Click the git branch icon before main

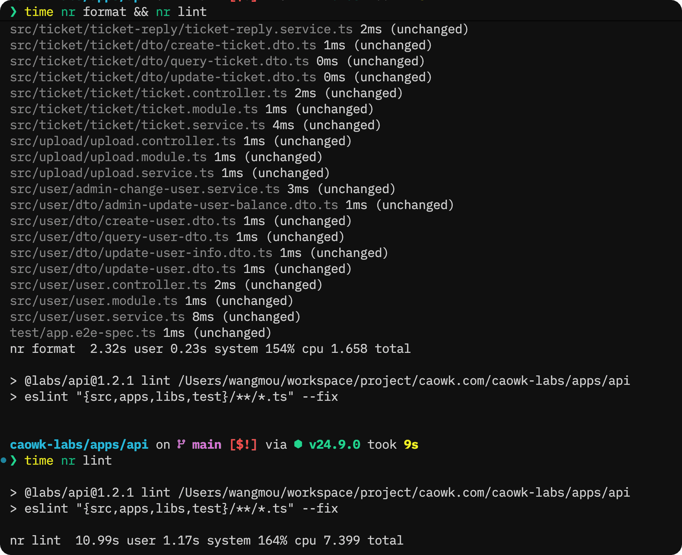coord(181,445)
